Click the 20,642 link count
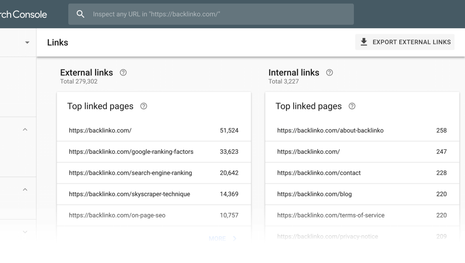The width and height of the screenshot is (465, 263). click(x=229, y=173)
